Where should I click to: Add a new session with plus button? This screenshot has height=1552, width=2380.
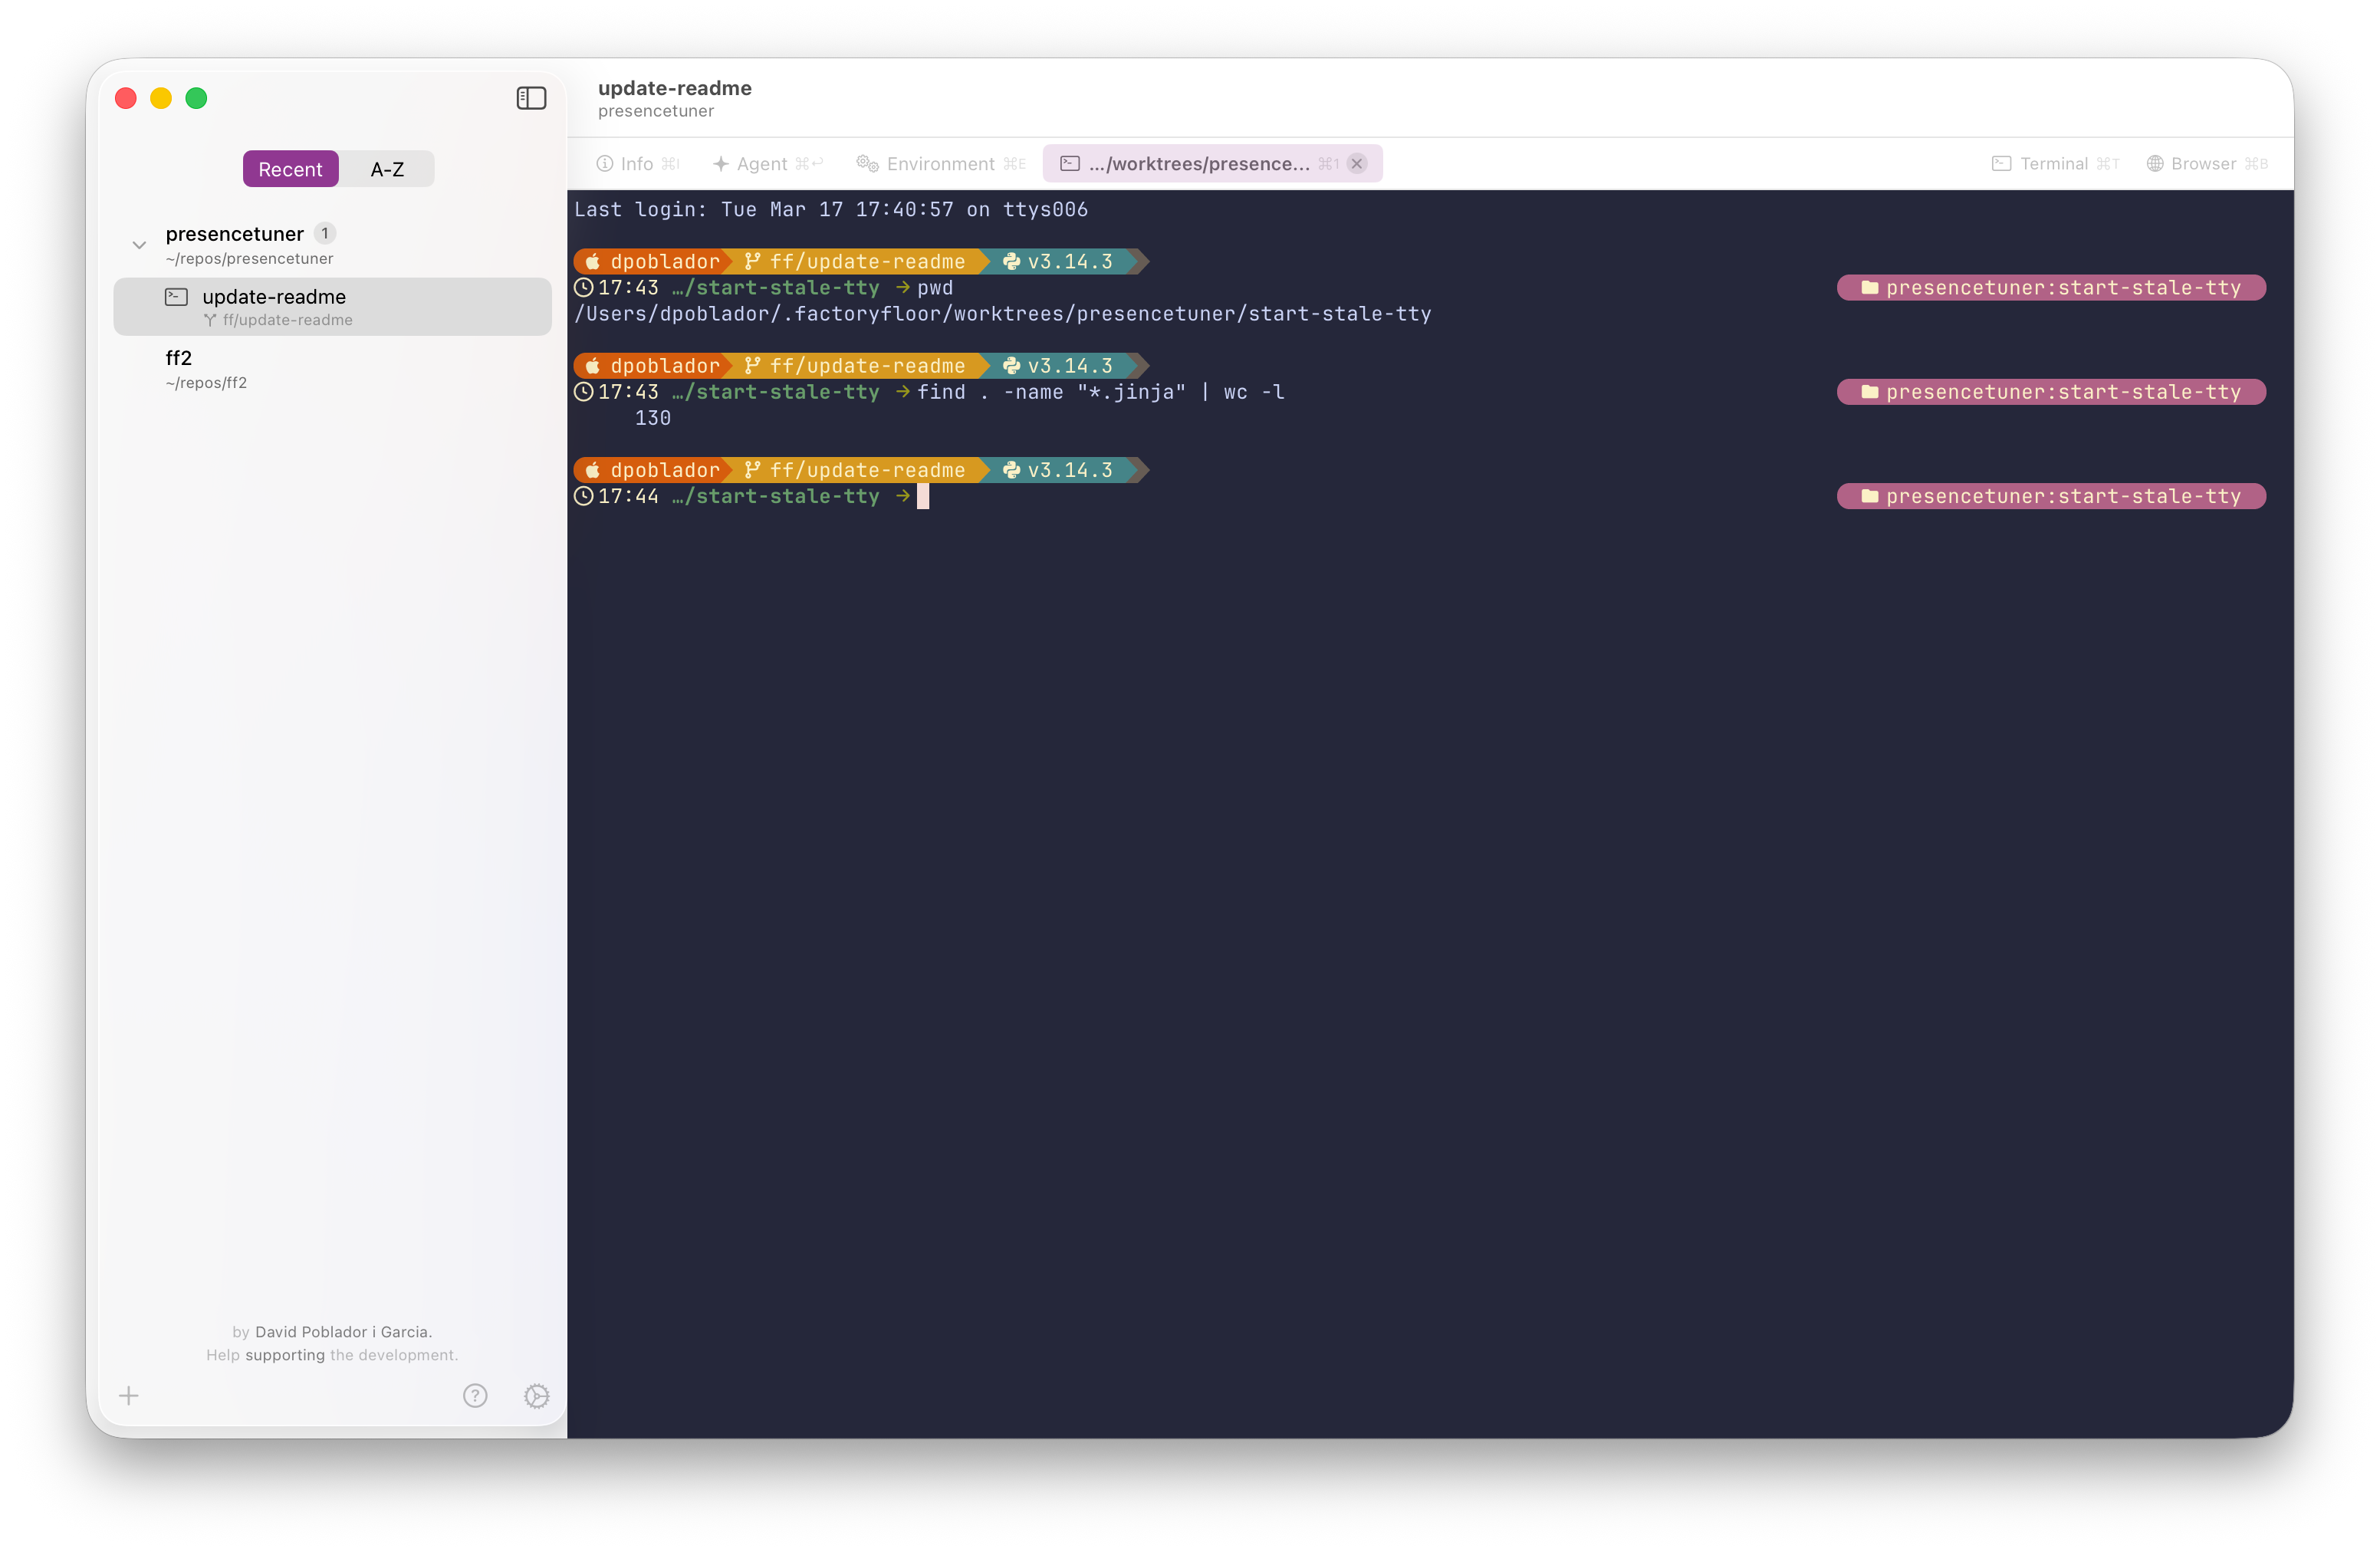(128, 1396)
